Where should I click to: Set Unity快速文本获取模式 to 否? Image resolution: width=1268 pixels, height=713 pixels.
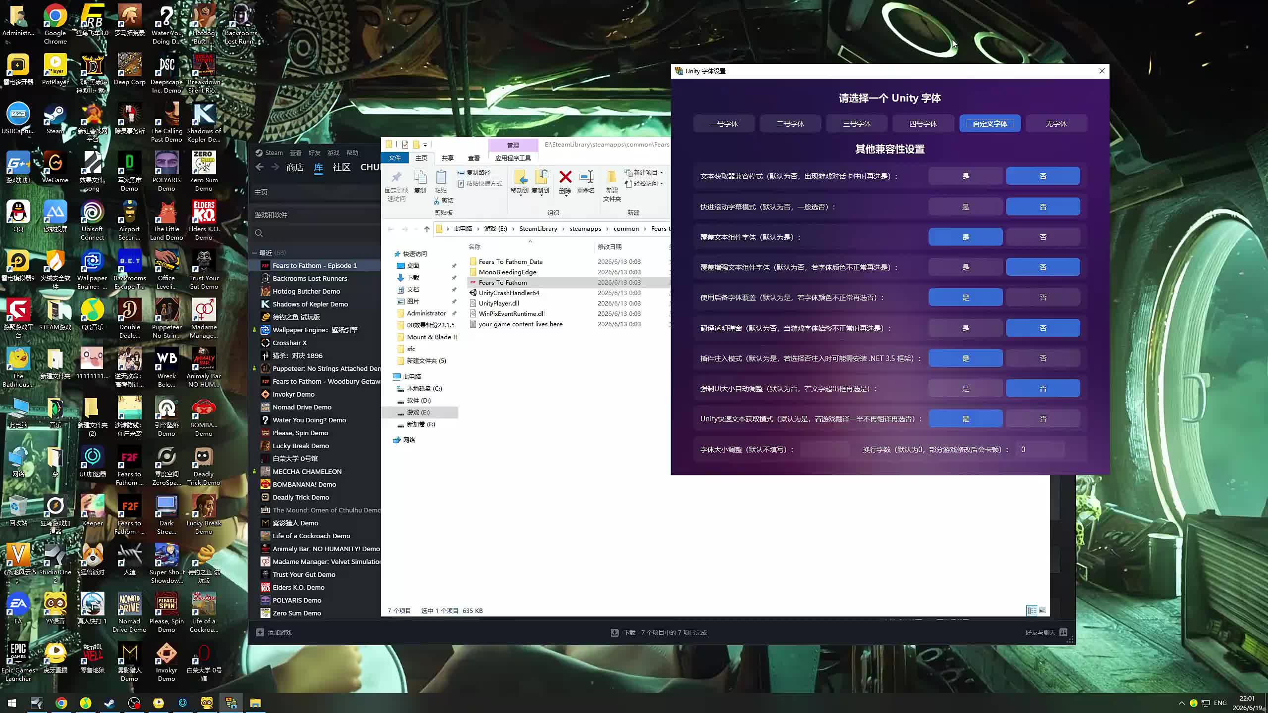point(1043,419)
